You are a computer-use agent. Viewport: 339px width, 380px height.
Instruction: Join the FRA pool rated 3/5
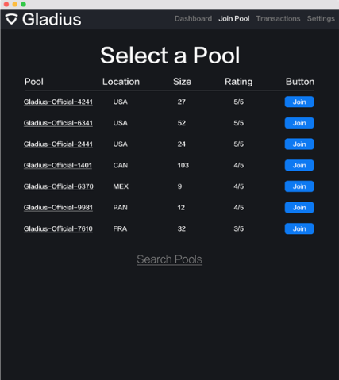coord(299,228)
